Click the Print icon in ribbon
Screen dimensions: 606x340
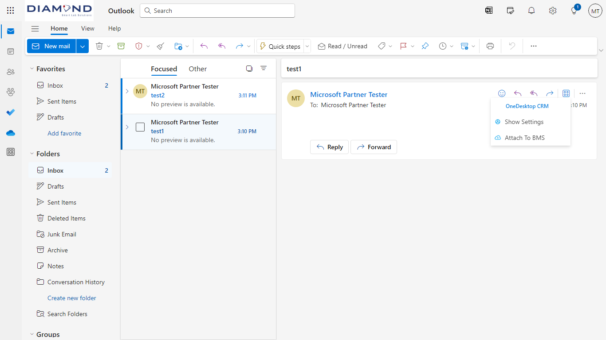click(x=490, y=46)
